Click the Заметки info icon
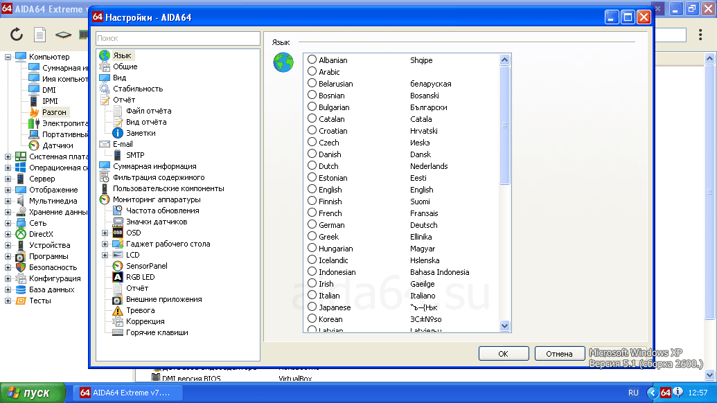The height and width of the screenshot is (403, 717). coord(118,133)
